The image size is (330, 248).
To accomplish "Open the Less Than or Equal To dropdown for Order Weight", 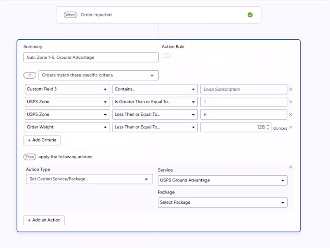I will [x=155, y=127].
